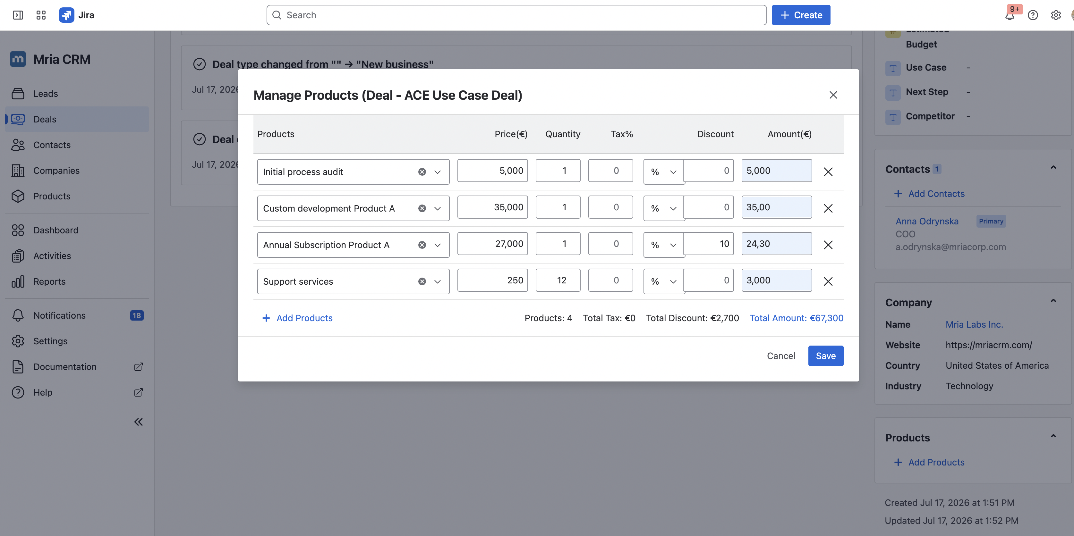
Task: Click Add Products in the dialog
Action: [297, 318]
